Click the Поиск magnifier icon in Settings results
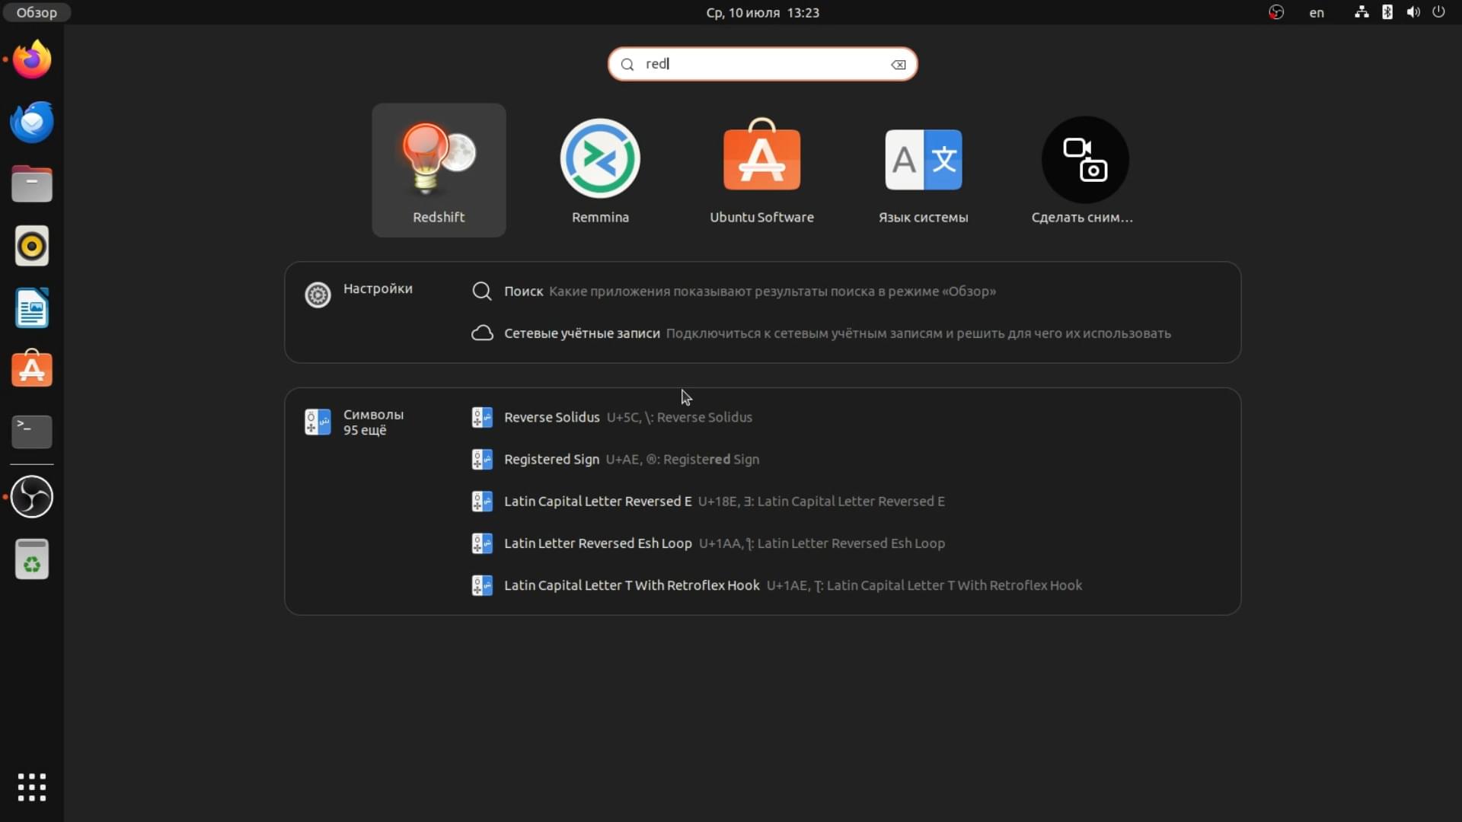The width and height of the screenshot is (1462, 822). (x=481, y=292)
